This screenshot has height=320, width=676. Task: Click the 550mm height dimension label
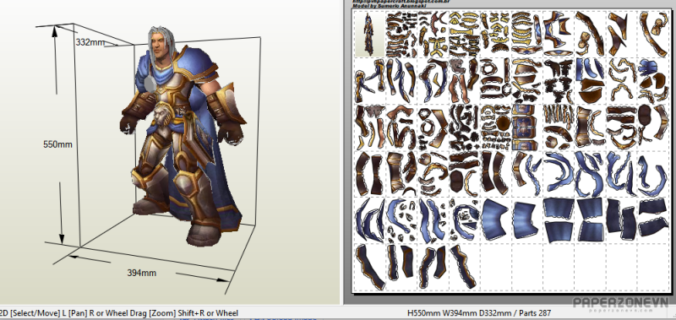[57, 144]
